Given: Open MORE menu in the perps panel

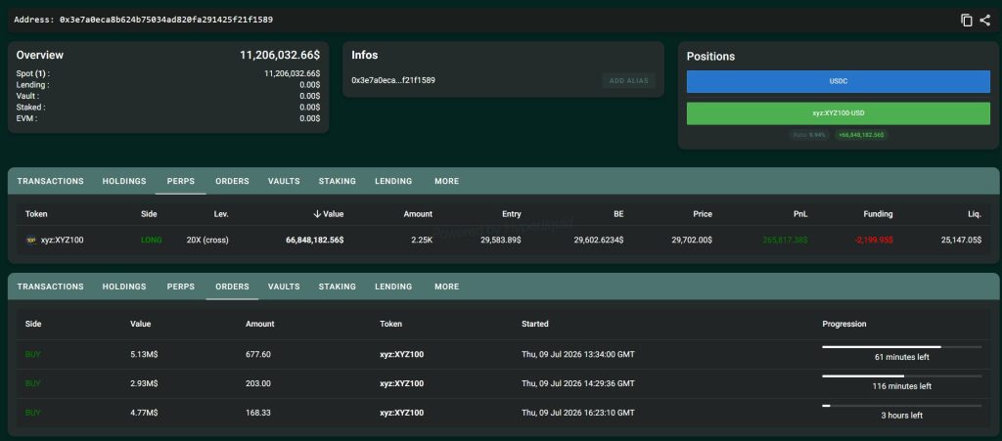Looking at the screenshot, I should [446, 181].
